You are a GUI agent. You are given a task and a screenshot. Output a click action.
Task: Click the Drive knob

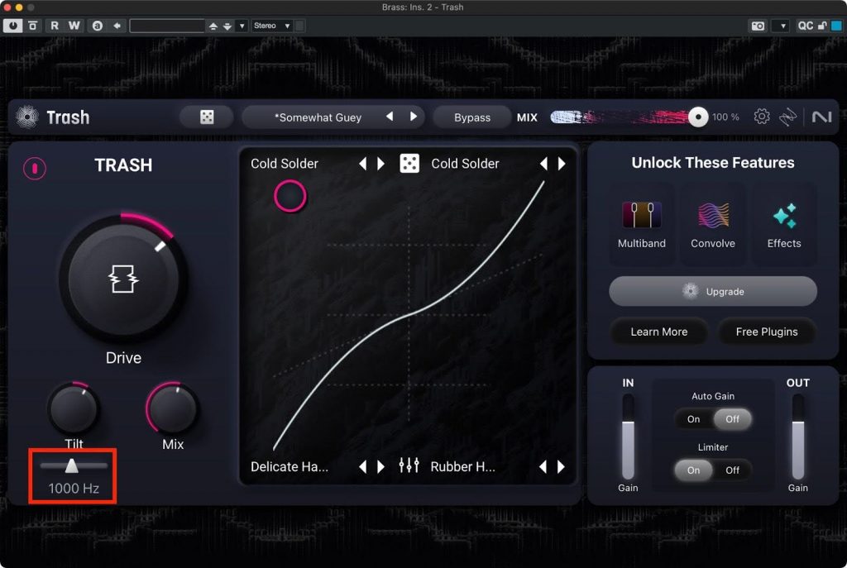(123, 279)
